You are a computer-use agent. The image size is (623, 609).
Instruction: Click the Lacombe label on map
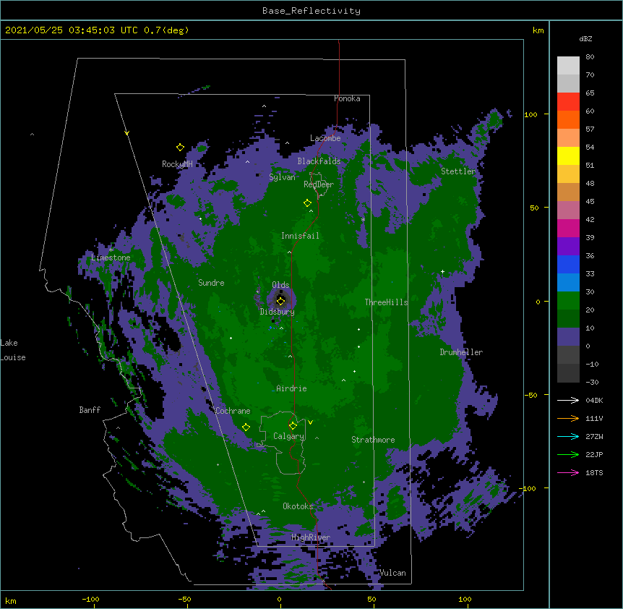click(325, 138)
